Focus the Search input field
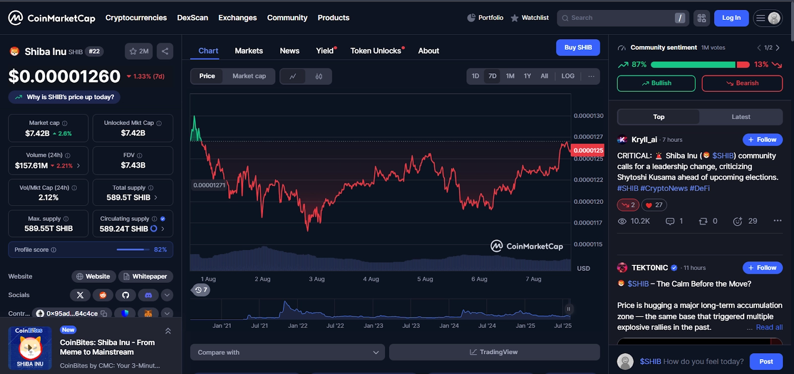 (x=623, y=18)
